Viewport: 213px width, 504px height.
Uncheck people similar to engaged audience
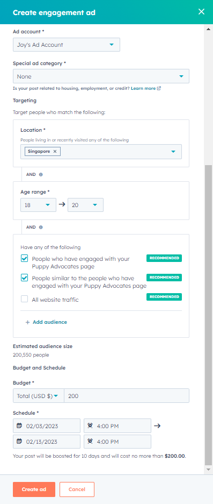24,278
